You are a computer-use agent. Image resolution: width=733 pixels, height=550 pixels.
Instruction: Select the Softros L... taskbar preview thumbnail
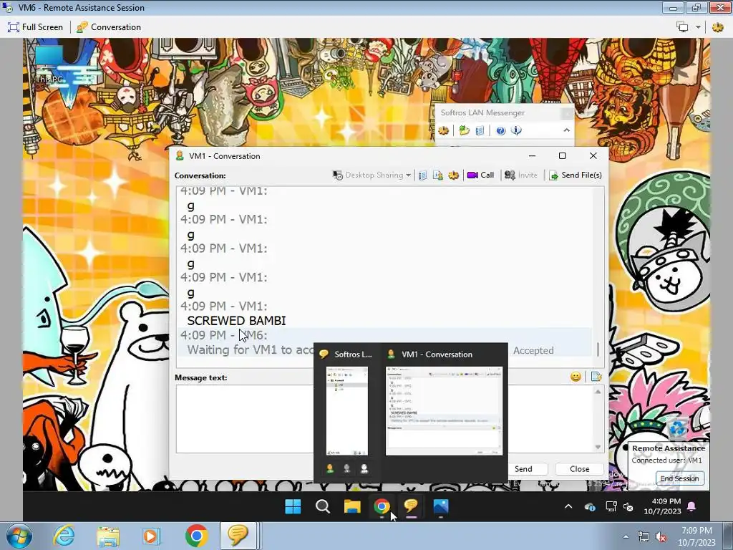347,410
